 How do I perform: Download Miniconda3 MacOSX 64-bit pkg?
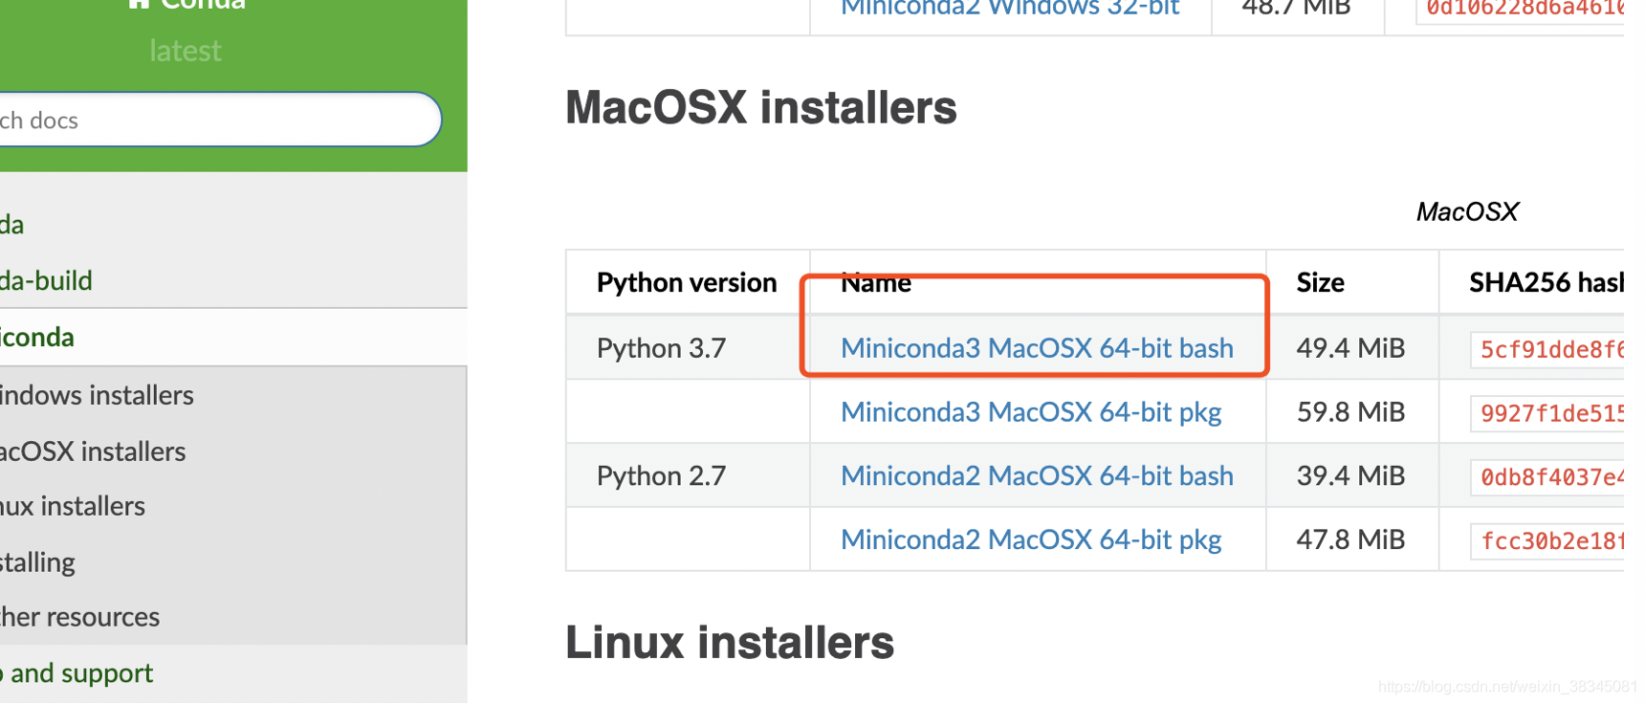coord(1031,412)
